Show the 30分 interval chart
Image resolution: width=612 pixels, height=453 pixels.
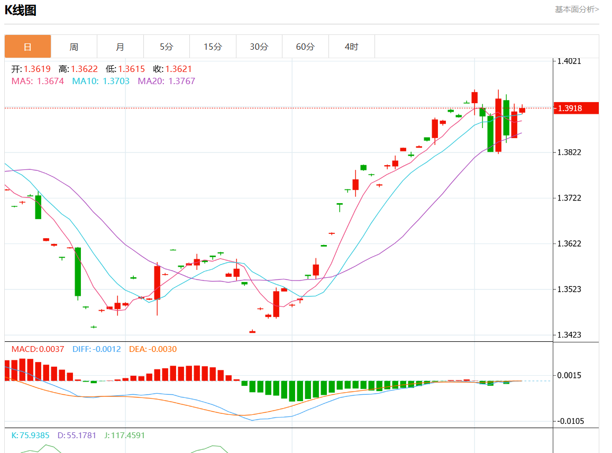coord(259,47)
